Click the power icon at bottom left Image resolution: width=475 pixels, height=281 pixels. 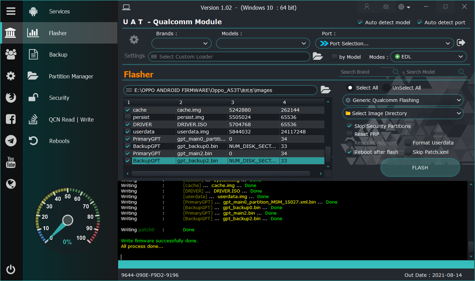11,269
